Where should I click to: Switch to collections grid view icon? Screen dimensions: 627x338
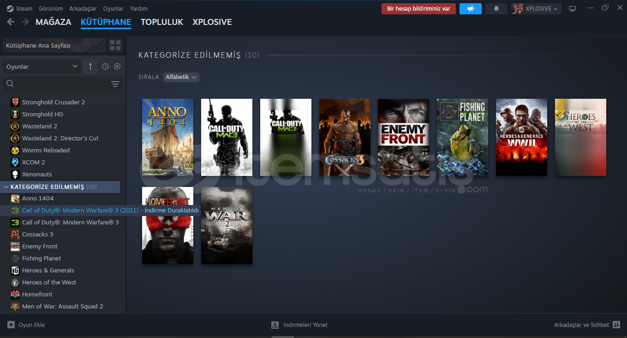pos(115,45)
